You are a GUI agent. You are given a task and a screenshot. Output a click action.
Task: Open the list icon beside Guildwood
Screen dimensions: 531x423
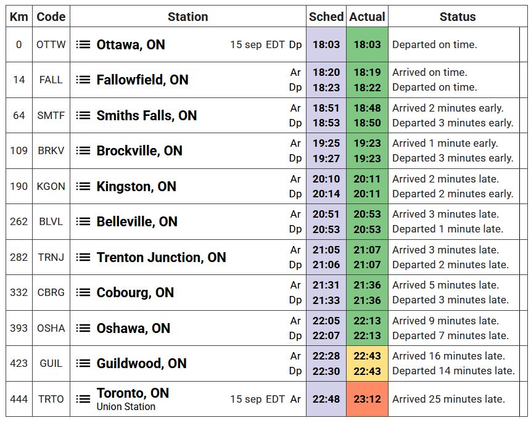pyautogui.click(x=83, y=364)
